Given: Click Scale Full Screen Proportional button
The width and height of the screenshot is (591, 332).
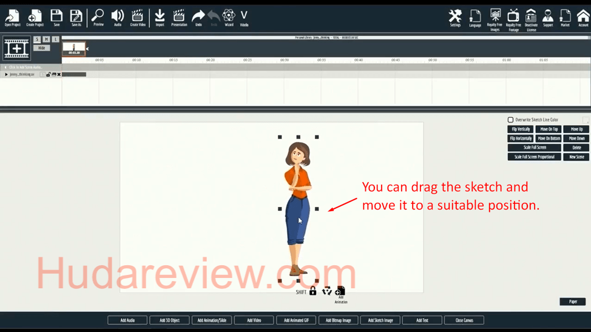Looking at the screenshot, I should tap(535, 157).
